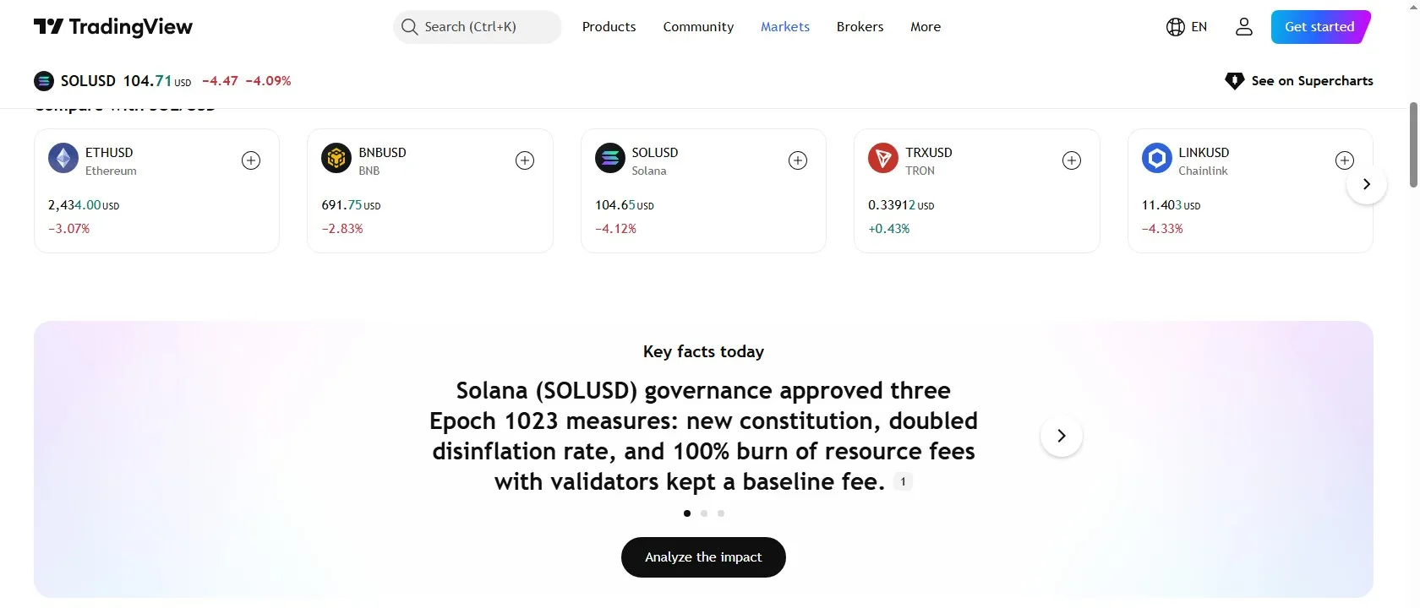Add LINKUSD to comparison with plus icon

click(x=1345, y=160)
